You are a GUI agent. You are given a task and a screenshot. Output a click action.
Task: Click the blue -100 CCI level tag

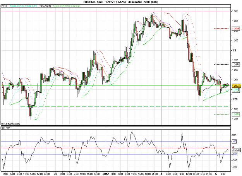coord(235,154)
